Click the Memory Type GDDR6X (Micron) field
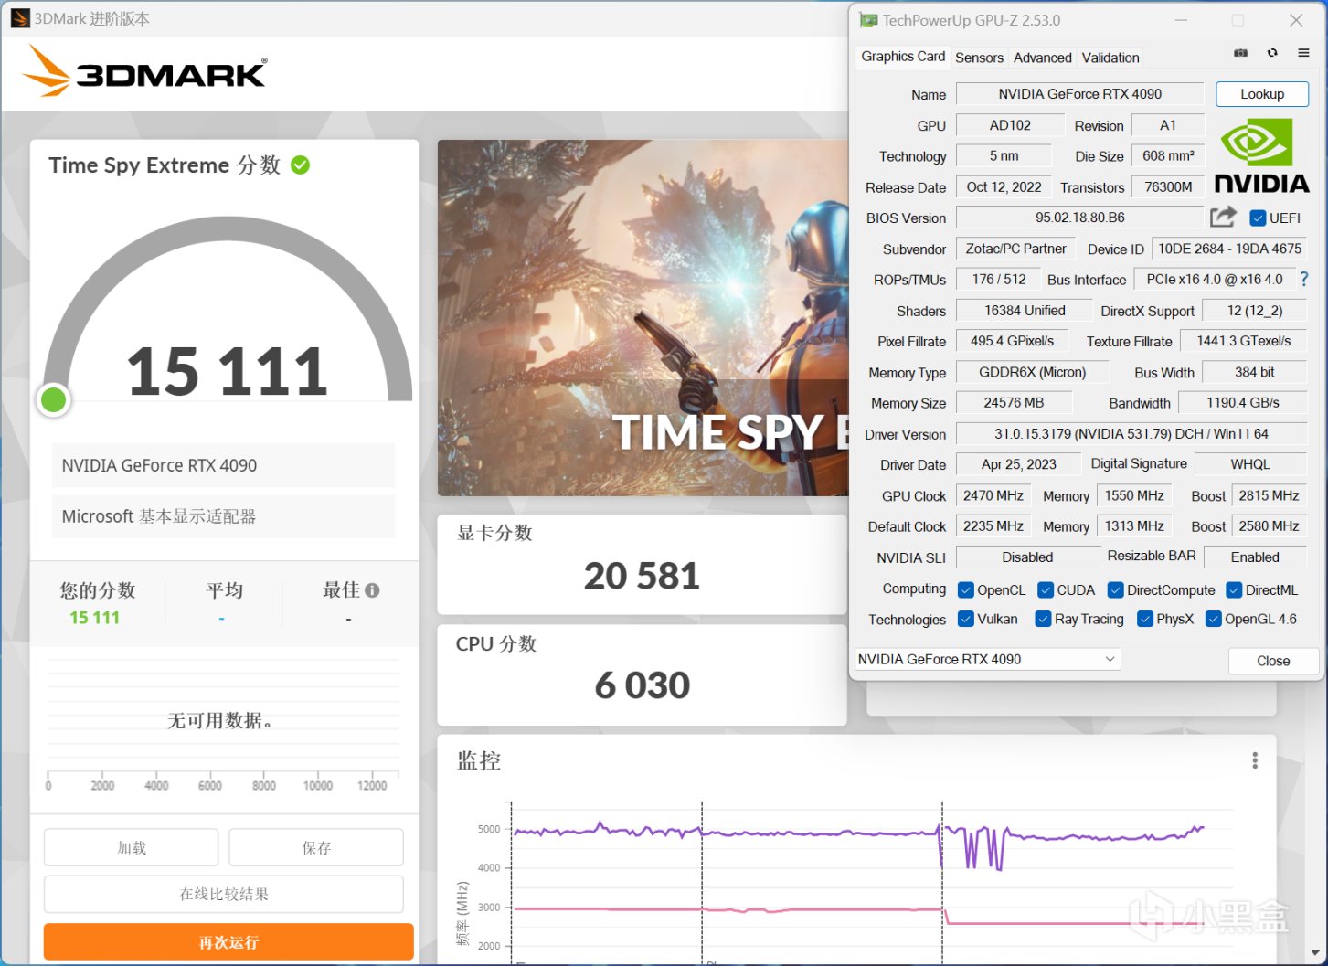Viewport: 1328px width, 966px height. coord(1032,372)
